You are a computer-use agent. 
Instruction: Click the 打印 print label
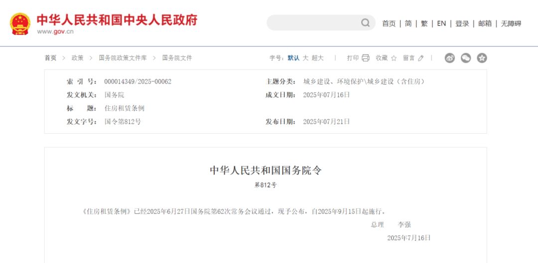pos(353,58)
